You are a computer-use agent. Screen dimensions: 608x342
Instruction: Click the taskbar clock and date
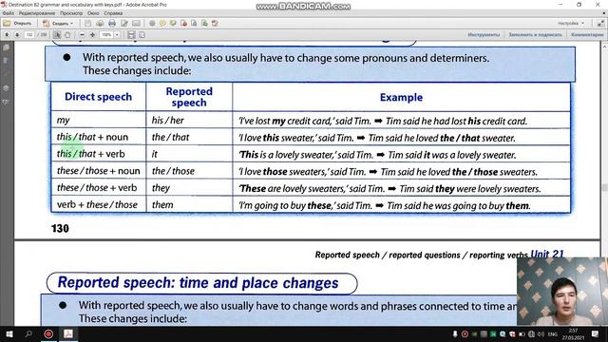(x=573, y=333)
